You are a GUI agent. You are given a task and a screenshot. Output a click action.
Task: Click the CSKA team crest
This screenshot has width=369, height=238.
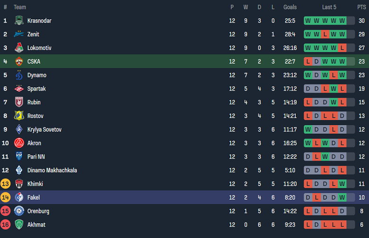click(19, 61)
